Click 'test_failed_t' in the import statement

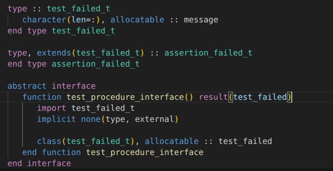coord(103,108)
